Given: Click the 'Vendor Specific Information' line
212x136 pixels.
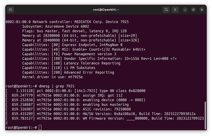Looking at the screenshot, I should [100, 59].
